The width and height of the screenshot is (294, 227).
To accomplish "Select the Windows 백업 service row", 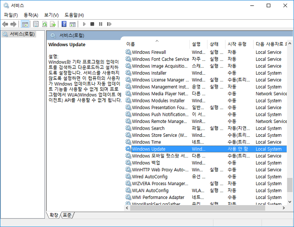I will click(x=206, y=163).
